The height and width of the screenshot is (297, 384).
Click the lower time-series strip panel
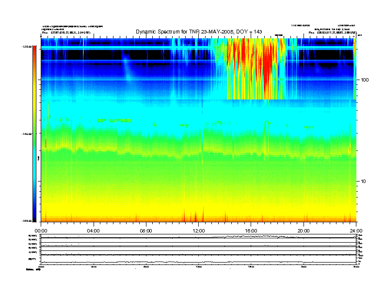click(199, 249)
